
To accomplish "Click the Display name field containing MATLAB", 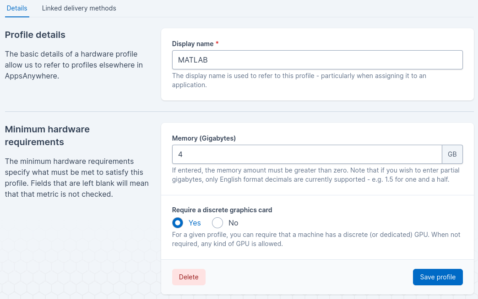I will [317, 60].
